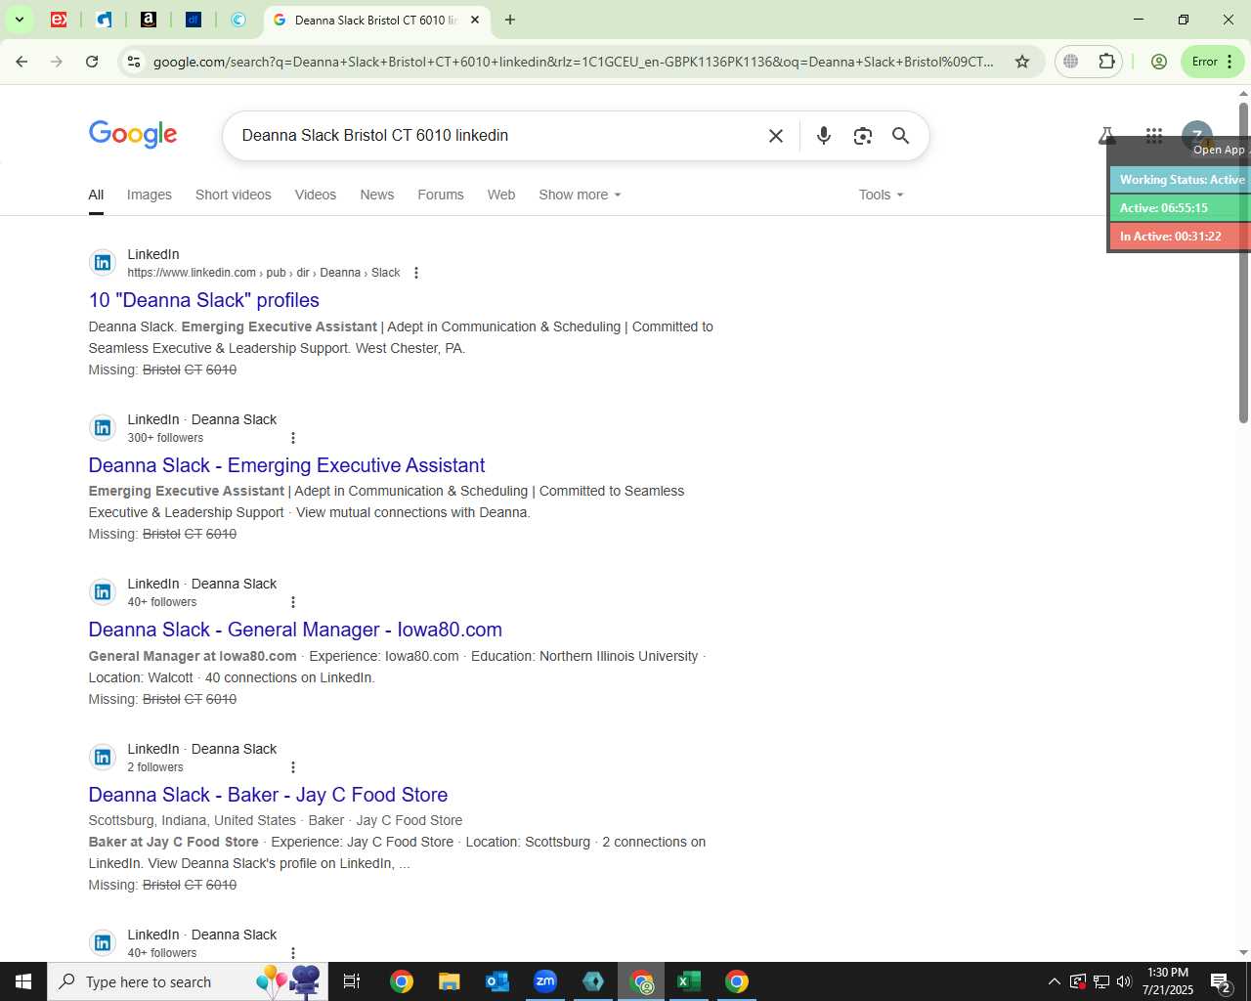Open the circular 'C' icon pinned tab

238,20
